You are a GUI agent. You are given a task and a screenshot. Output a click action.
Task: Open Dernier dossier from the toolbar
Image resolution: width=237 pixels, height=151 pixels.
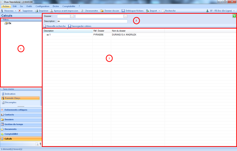(x=102, y=11)
